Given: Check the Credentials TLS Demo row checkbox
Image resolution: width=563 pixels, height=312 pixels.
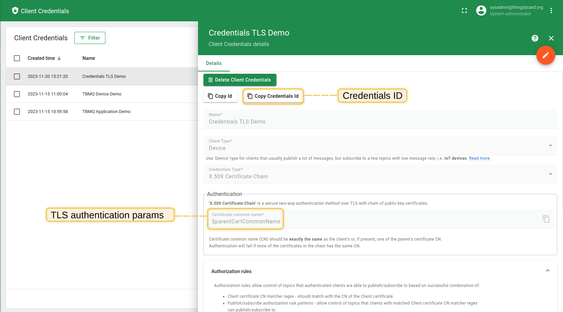Looking at the screenshot, I should 17,76.
